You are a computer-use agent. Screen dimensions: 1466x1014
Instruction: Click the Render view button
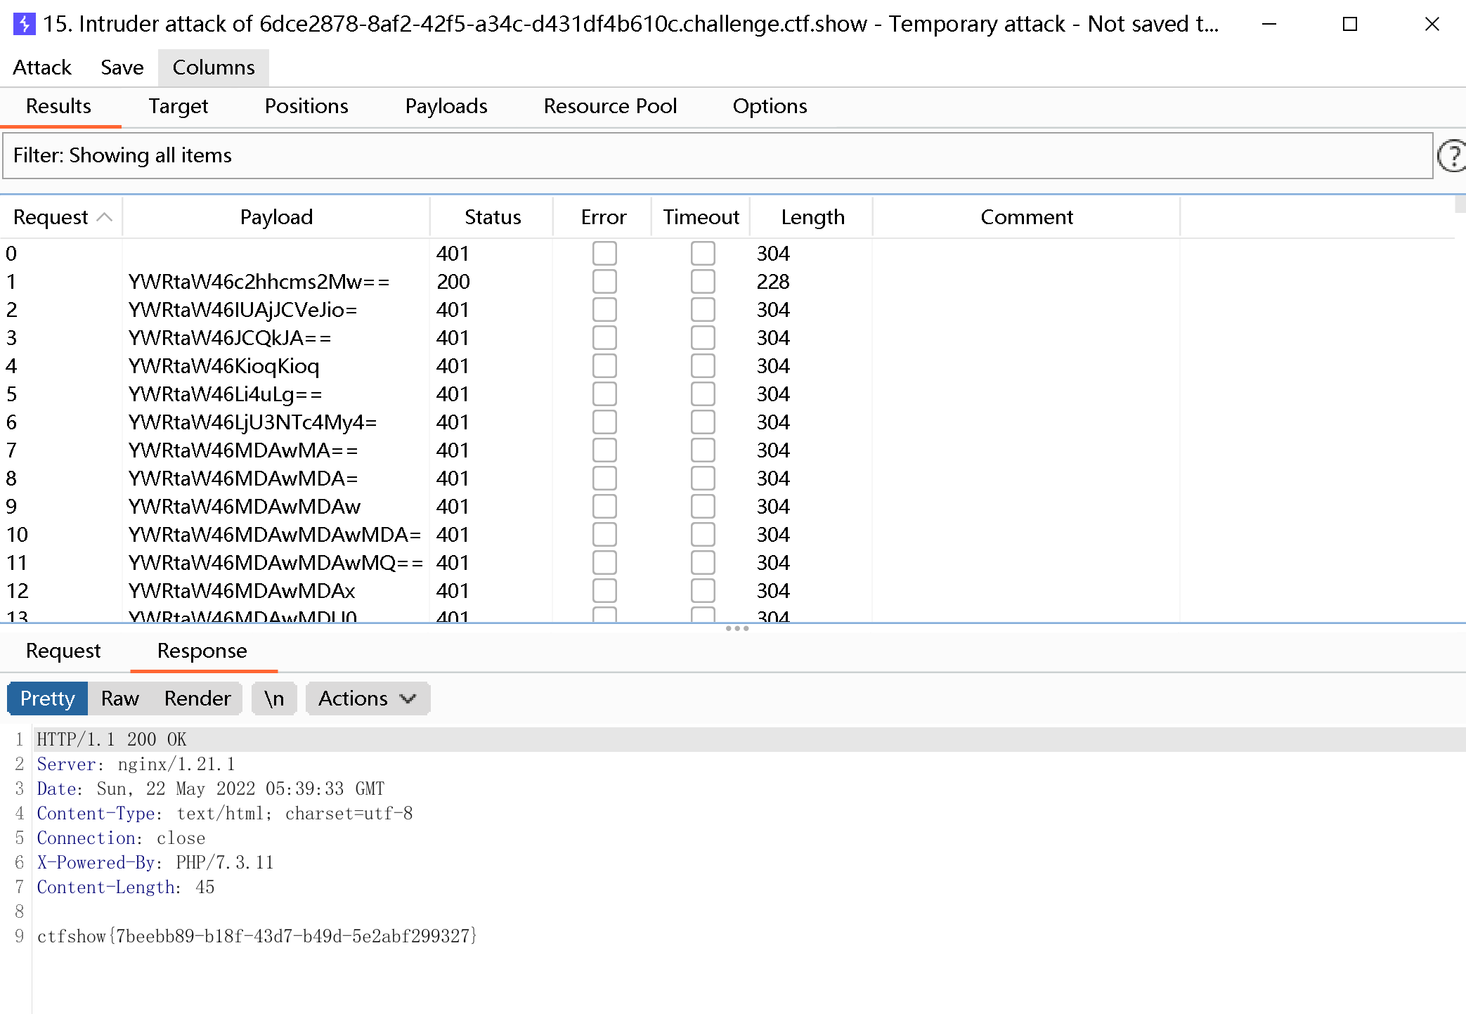197,698
